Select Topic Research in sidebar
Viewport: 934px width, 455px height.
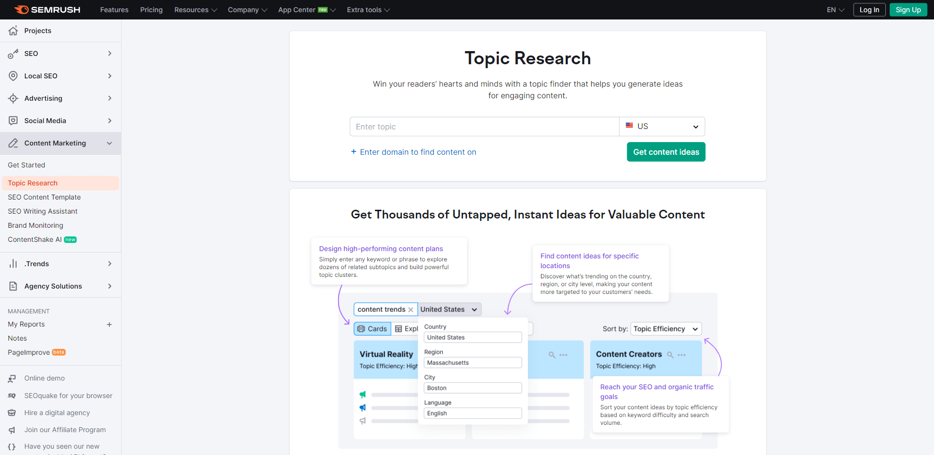click(x=60, y=183)
